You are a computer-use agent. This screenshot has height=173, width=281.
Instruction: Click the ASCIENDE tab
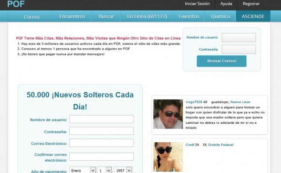coord(253,16)
